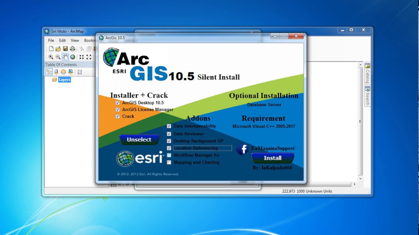Image resolution: width=419 pixels, height=235 pixels.
Task: Toggle the Location Referencing checkbox
Action: point(169,148)
